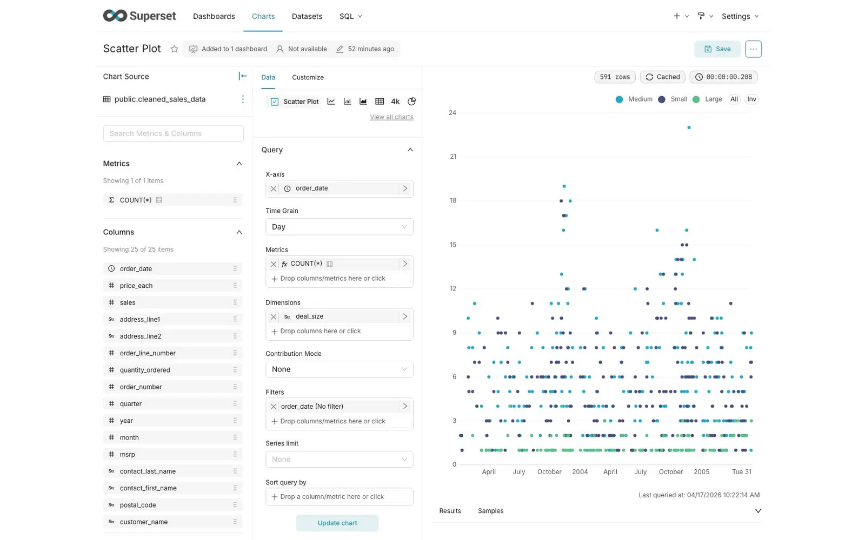This screenshot has height=540, width=865.
Task: Favorite the Scatter Plot with the star
Action: pyautogui.click(x=174, y=49)
